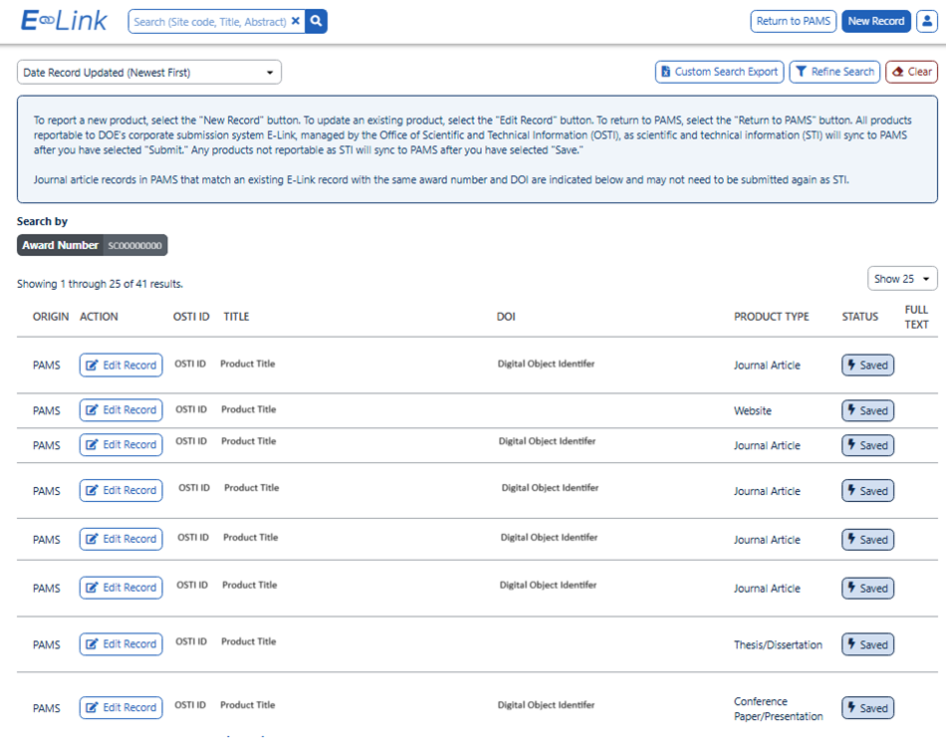Click the Clear eraser button
Viewport: 946px width, 743px height.
tap(911, 72)
